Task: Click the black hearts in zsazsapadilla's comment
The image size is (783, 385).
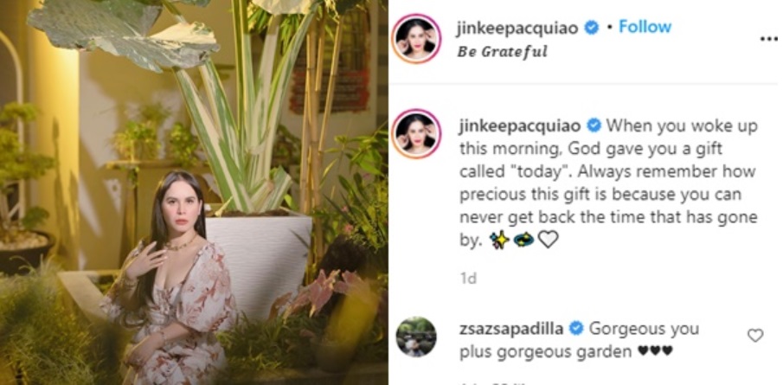Action: point(655,351)
